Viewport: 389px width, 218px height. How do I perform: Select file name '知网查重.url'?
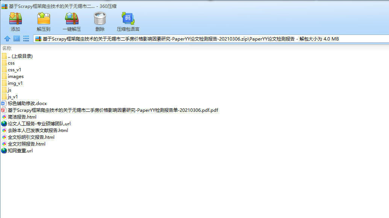20,150
